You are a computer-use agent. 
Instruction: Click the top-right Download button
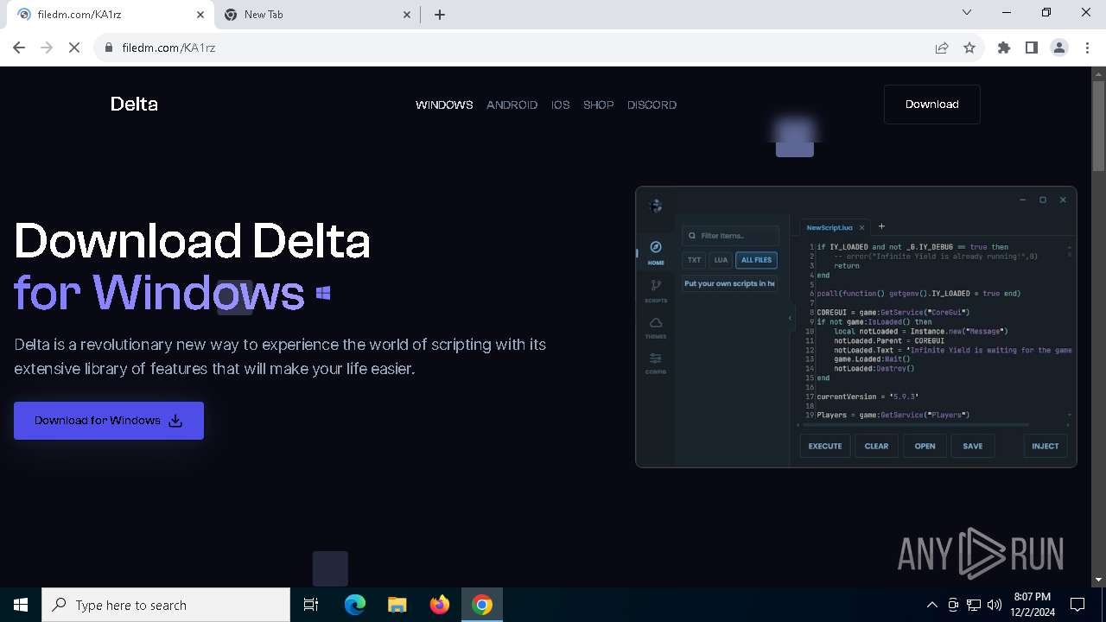point(931,105)
